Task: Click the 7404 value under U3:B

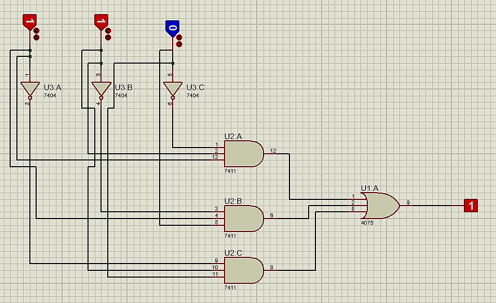Action: pyautogui.click(x=121, y=95)
